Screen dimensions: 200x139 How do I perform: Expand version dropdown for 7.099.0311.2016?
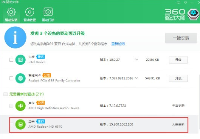point(136,78)
